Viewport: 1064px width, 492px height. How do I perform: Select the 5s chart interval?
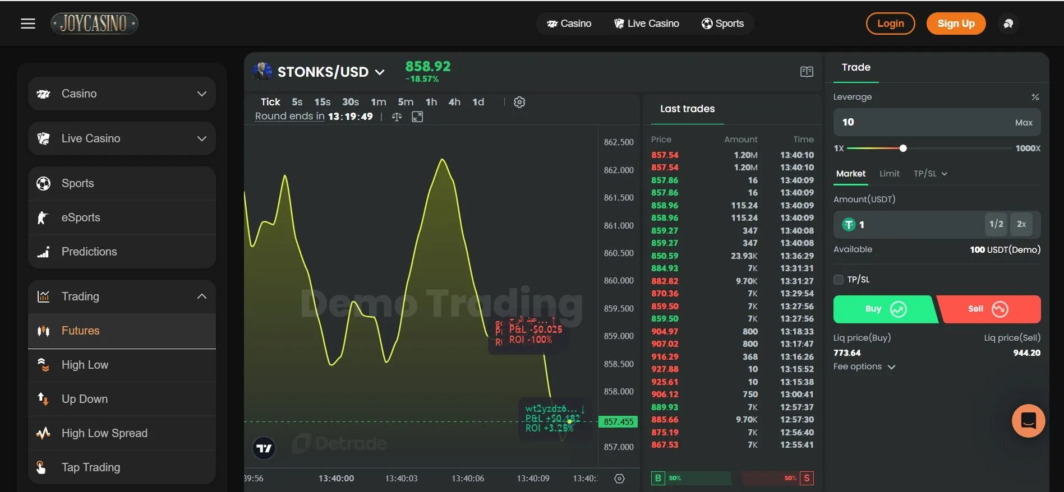[297, 102]
